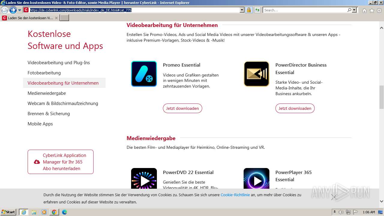Click the Refresh page icon

(257, 10)
